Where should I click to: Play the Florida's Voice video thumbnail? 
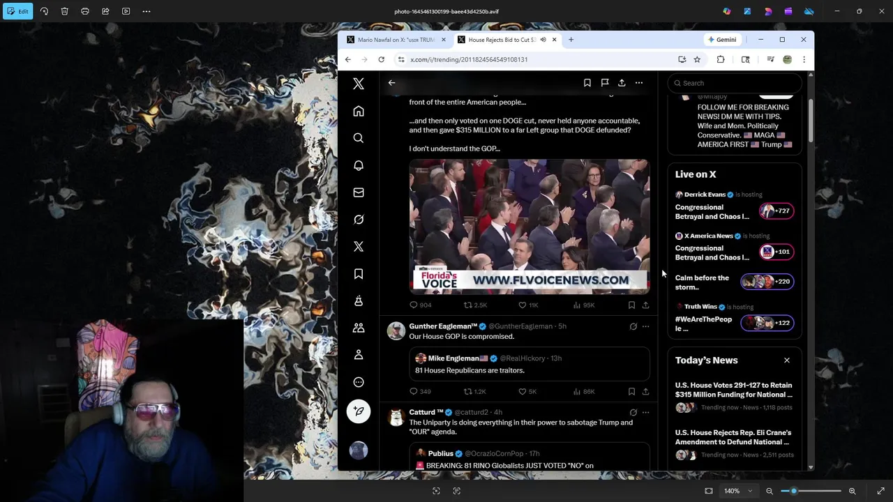(530, 227)
